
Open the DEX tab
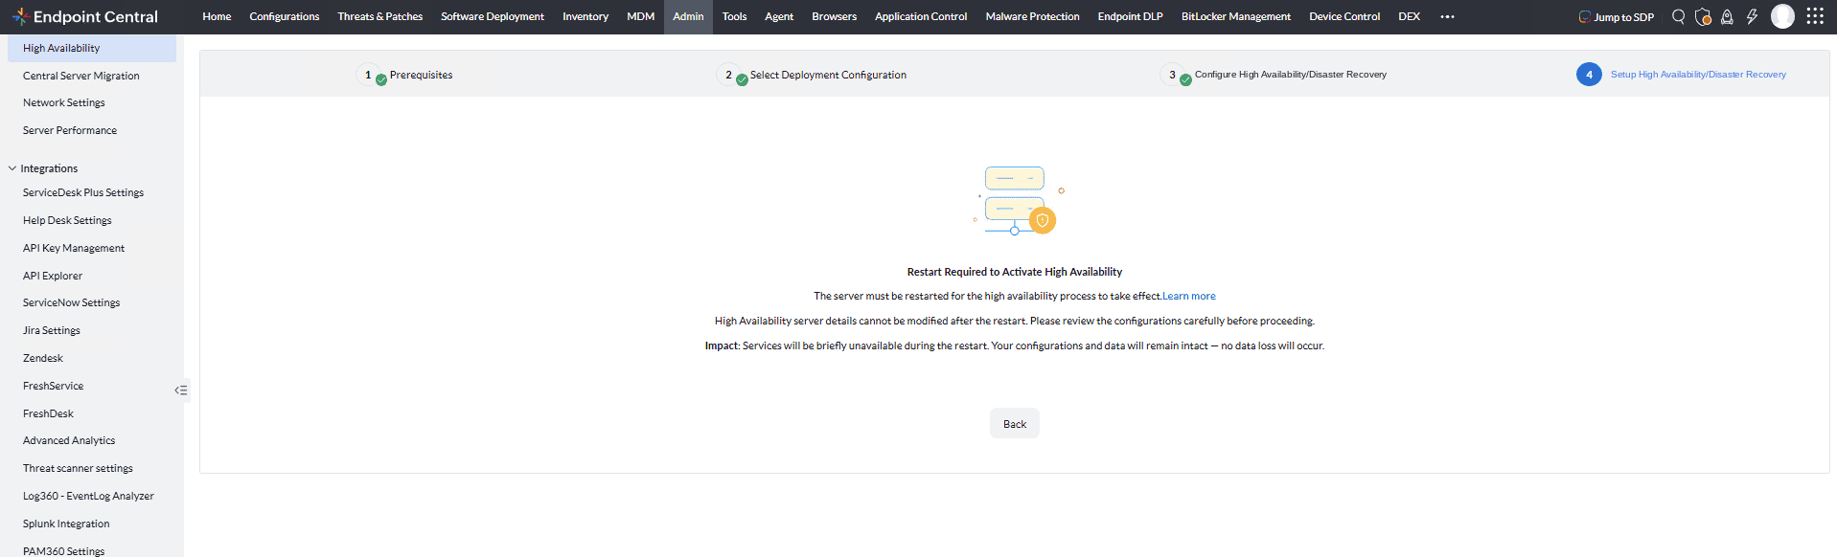1409,16
